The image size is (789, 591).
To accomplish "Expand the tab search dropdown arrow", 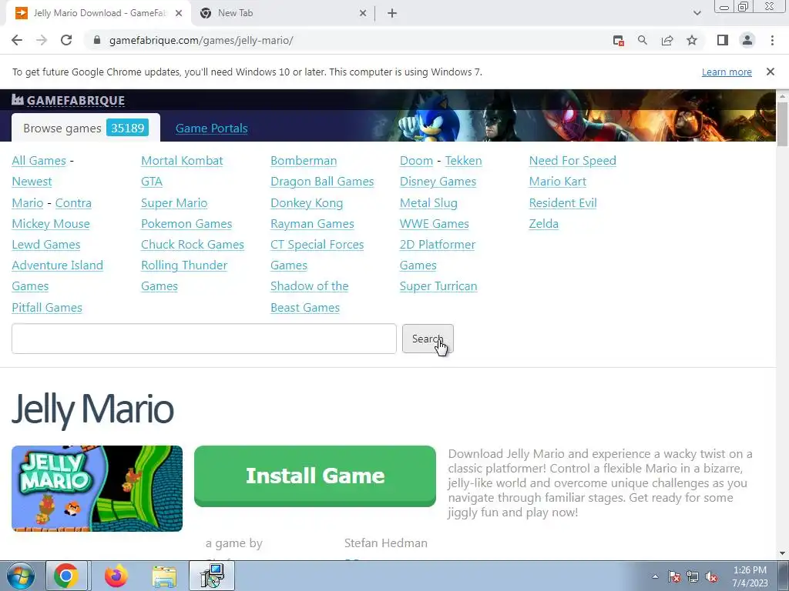I will 697,13.
